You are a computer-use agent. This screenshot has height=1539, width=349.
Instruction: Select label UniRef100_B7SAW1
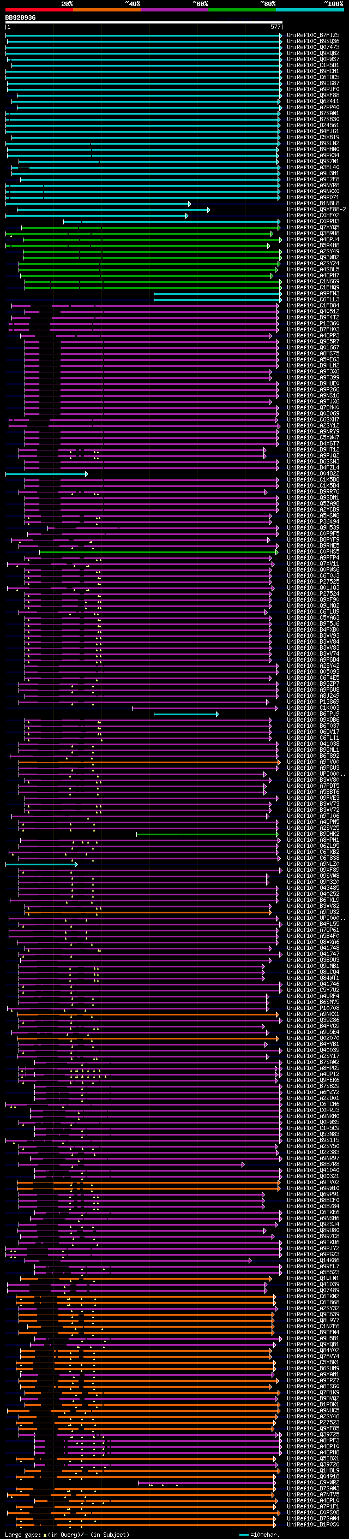coord(313,114)
